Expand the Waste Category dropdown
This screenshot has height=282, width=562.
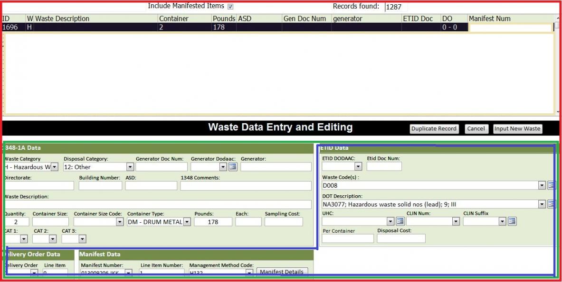click(x=54, y=167)
